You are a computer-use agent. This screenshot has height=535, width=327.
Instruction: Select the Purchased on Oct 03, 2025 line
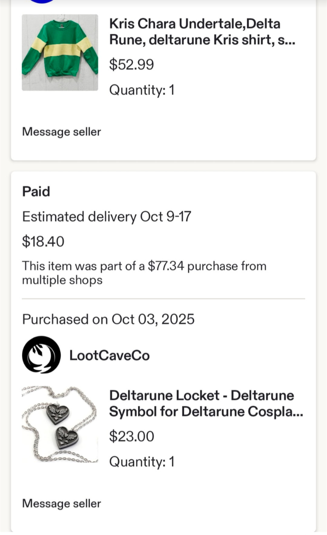point(108,319)
